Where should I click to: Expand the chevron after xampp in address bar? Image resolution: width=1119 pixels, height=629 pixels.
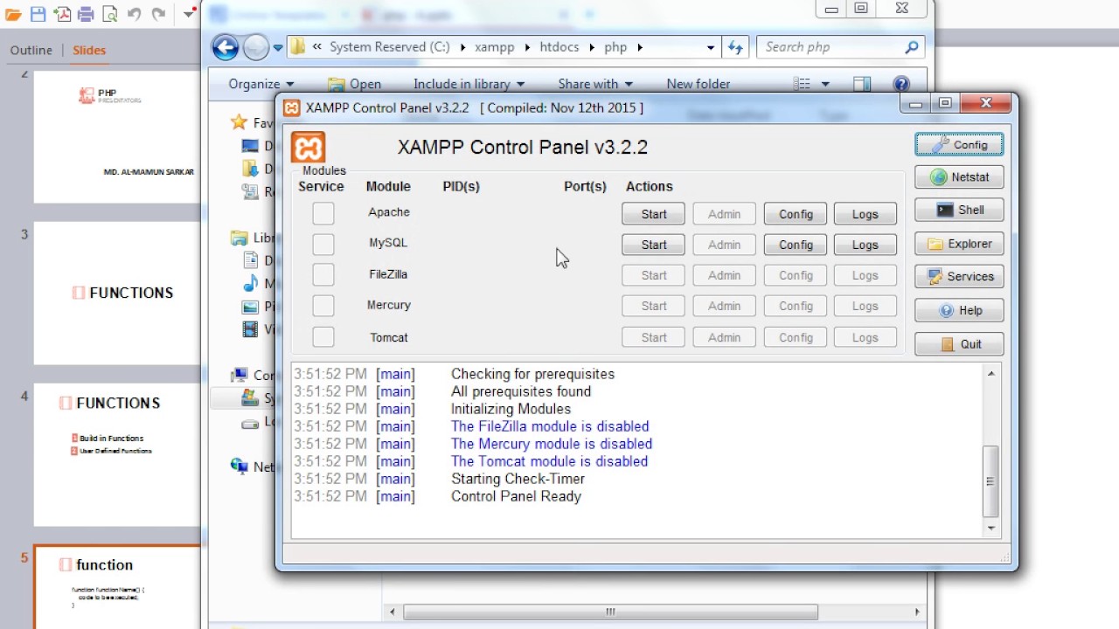coord(529,47)
